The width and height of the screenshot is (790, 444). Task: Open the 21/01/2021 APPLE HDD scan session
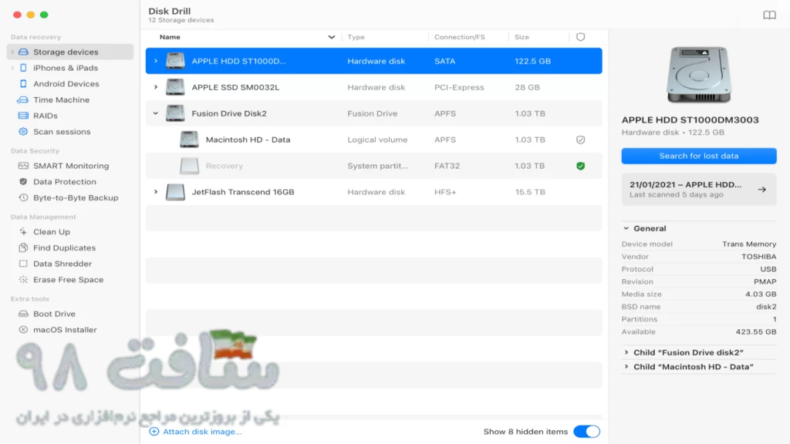point(699,190)
